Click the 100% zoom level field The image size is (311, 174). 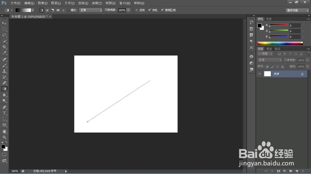tap(15, 171)
